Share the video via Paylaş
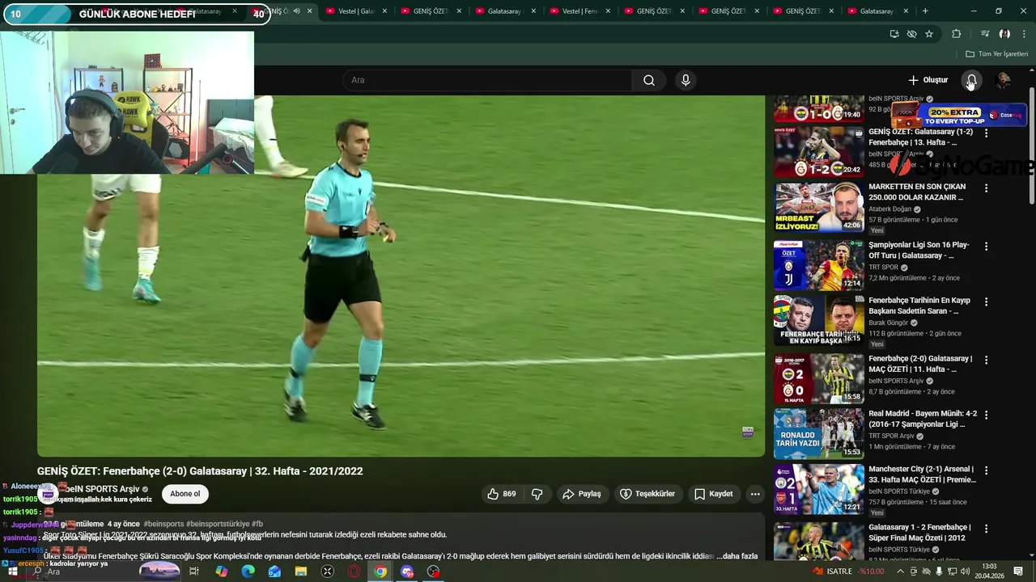1036x582 pixels. (582, 494)
